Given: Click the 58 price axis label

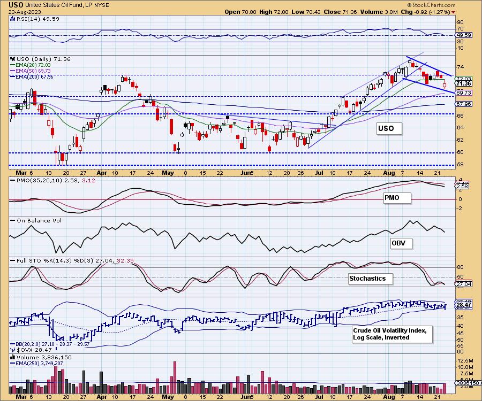Looking at the screenshot, I should coord(460,165).
